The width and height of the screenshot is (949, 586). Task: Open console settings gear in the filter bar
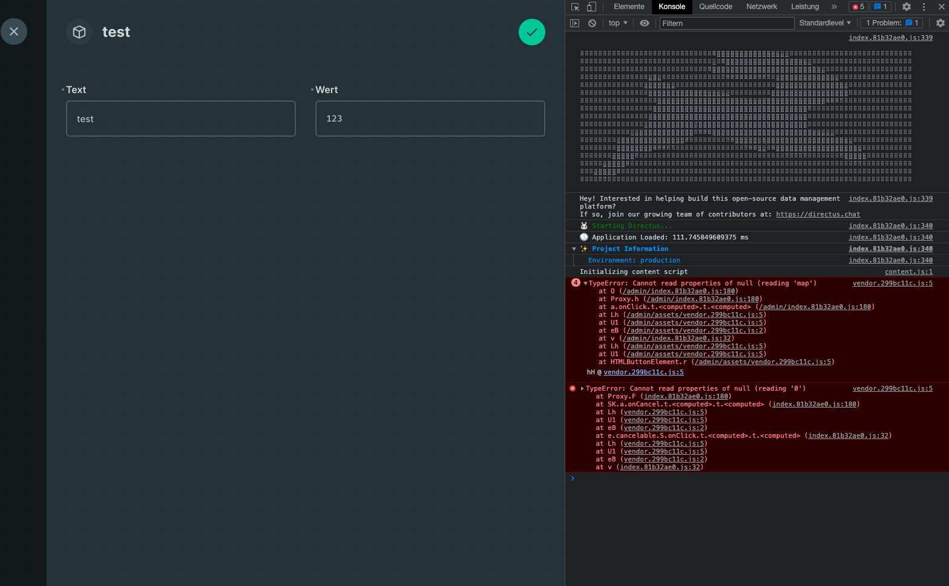940,23
